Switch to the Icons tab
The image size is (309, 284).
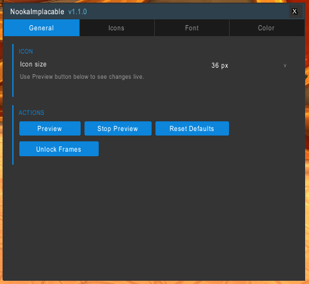pyautogui.click(x=117, y=28)
